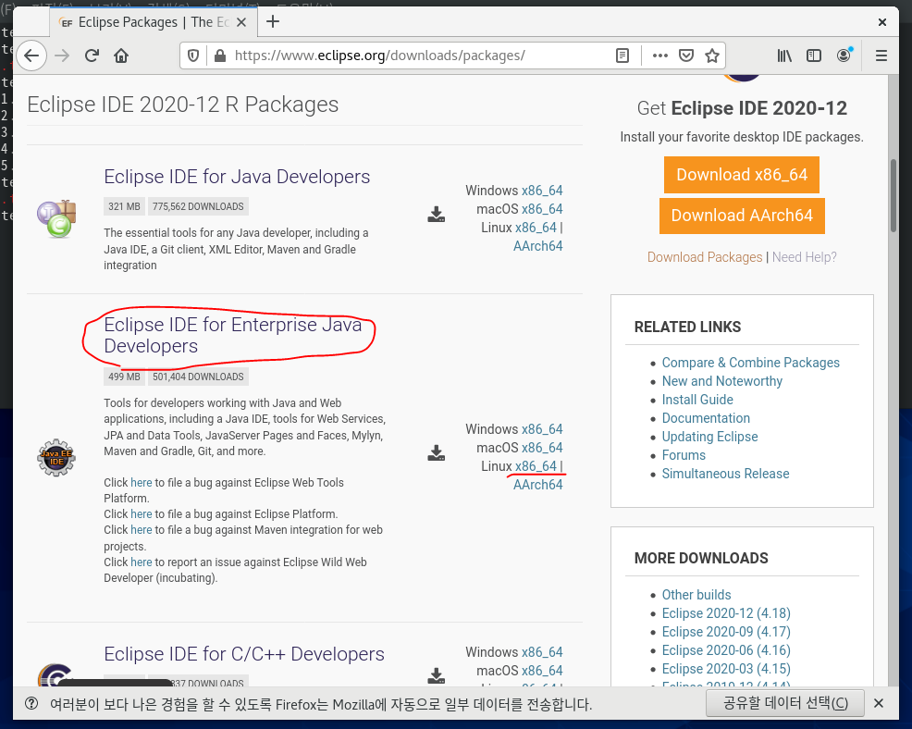Click 'here' to file Eclipse Web Tools bug

click(141, 482)
